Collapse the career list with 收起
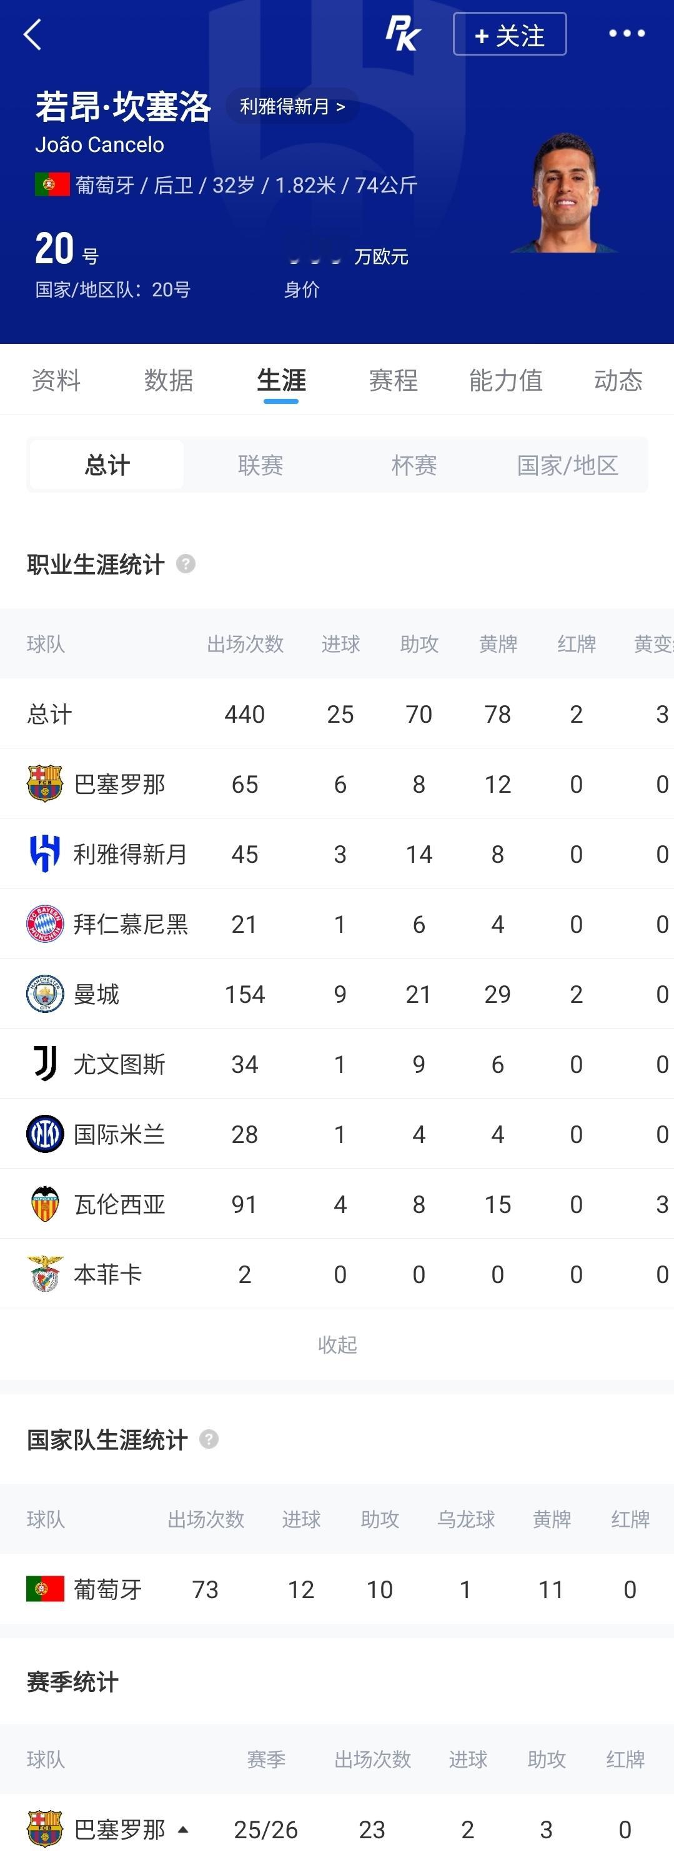This screenshot has height=1862, width=674. click(x=337, y=1344)
